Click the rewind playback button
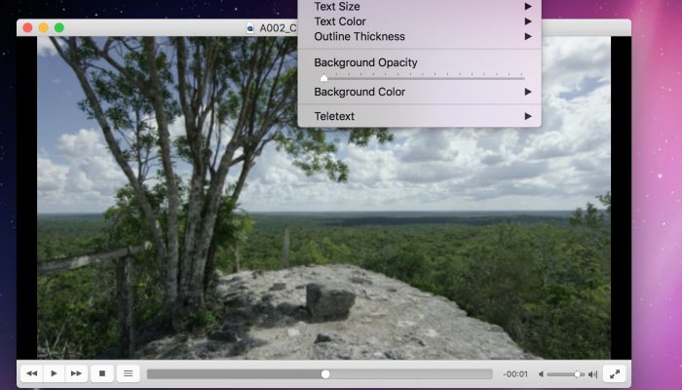Image resolution: width=682 pixels, height=390 pixels. point(32,373)
